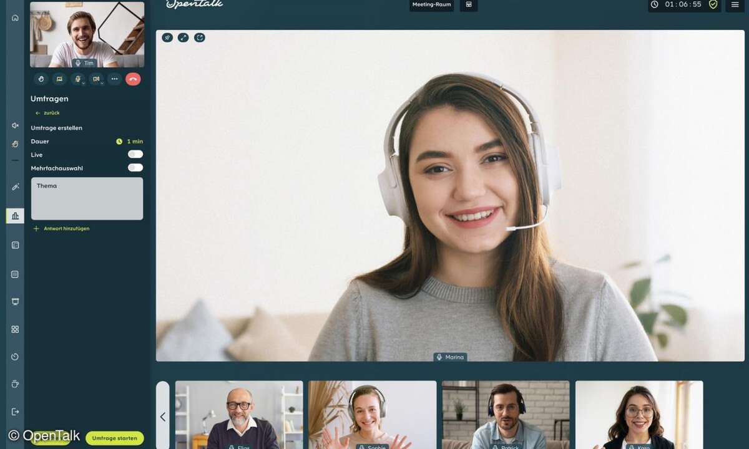Hang up with the red phone button
Image resolution: width=749 pixels, height=449 pixels.
pos(133,79)
